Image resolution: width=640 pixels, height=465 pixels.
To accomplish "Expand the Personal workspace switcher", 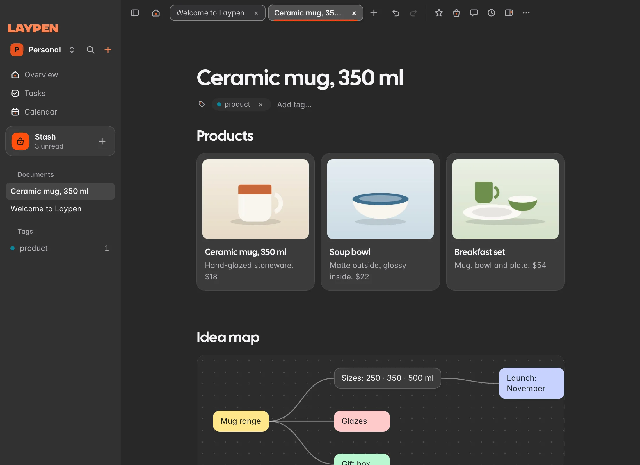I will point(72,50).
